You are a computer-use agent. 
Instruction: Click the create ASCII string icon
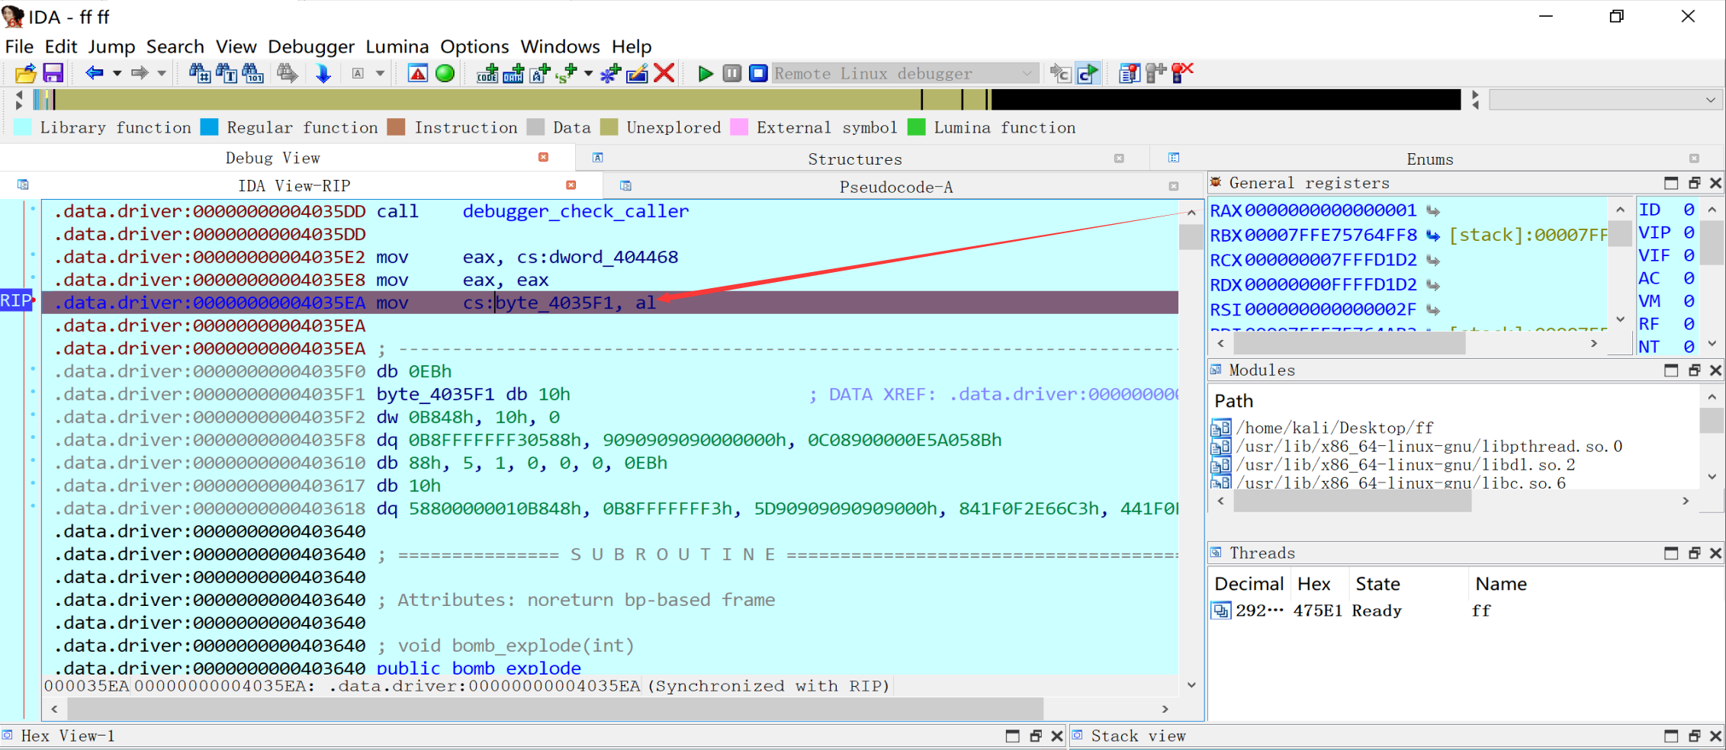coord(539,74)
